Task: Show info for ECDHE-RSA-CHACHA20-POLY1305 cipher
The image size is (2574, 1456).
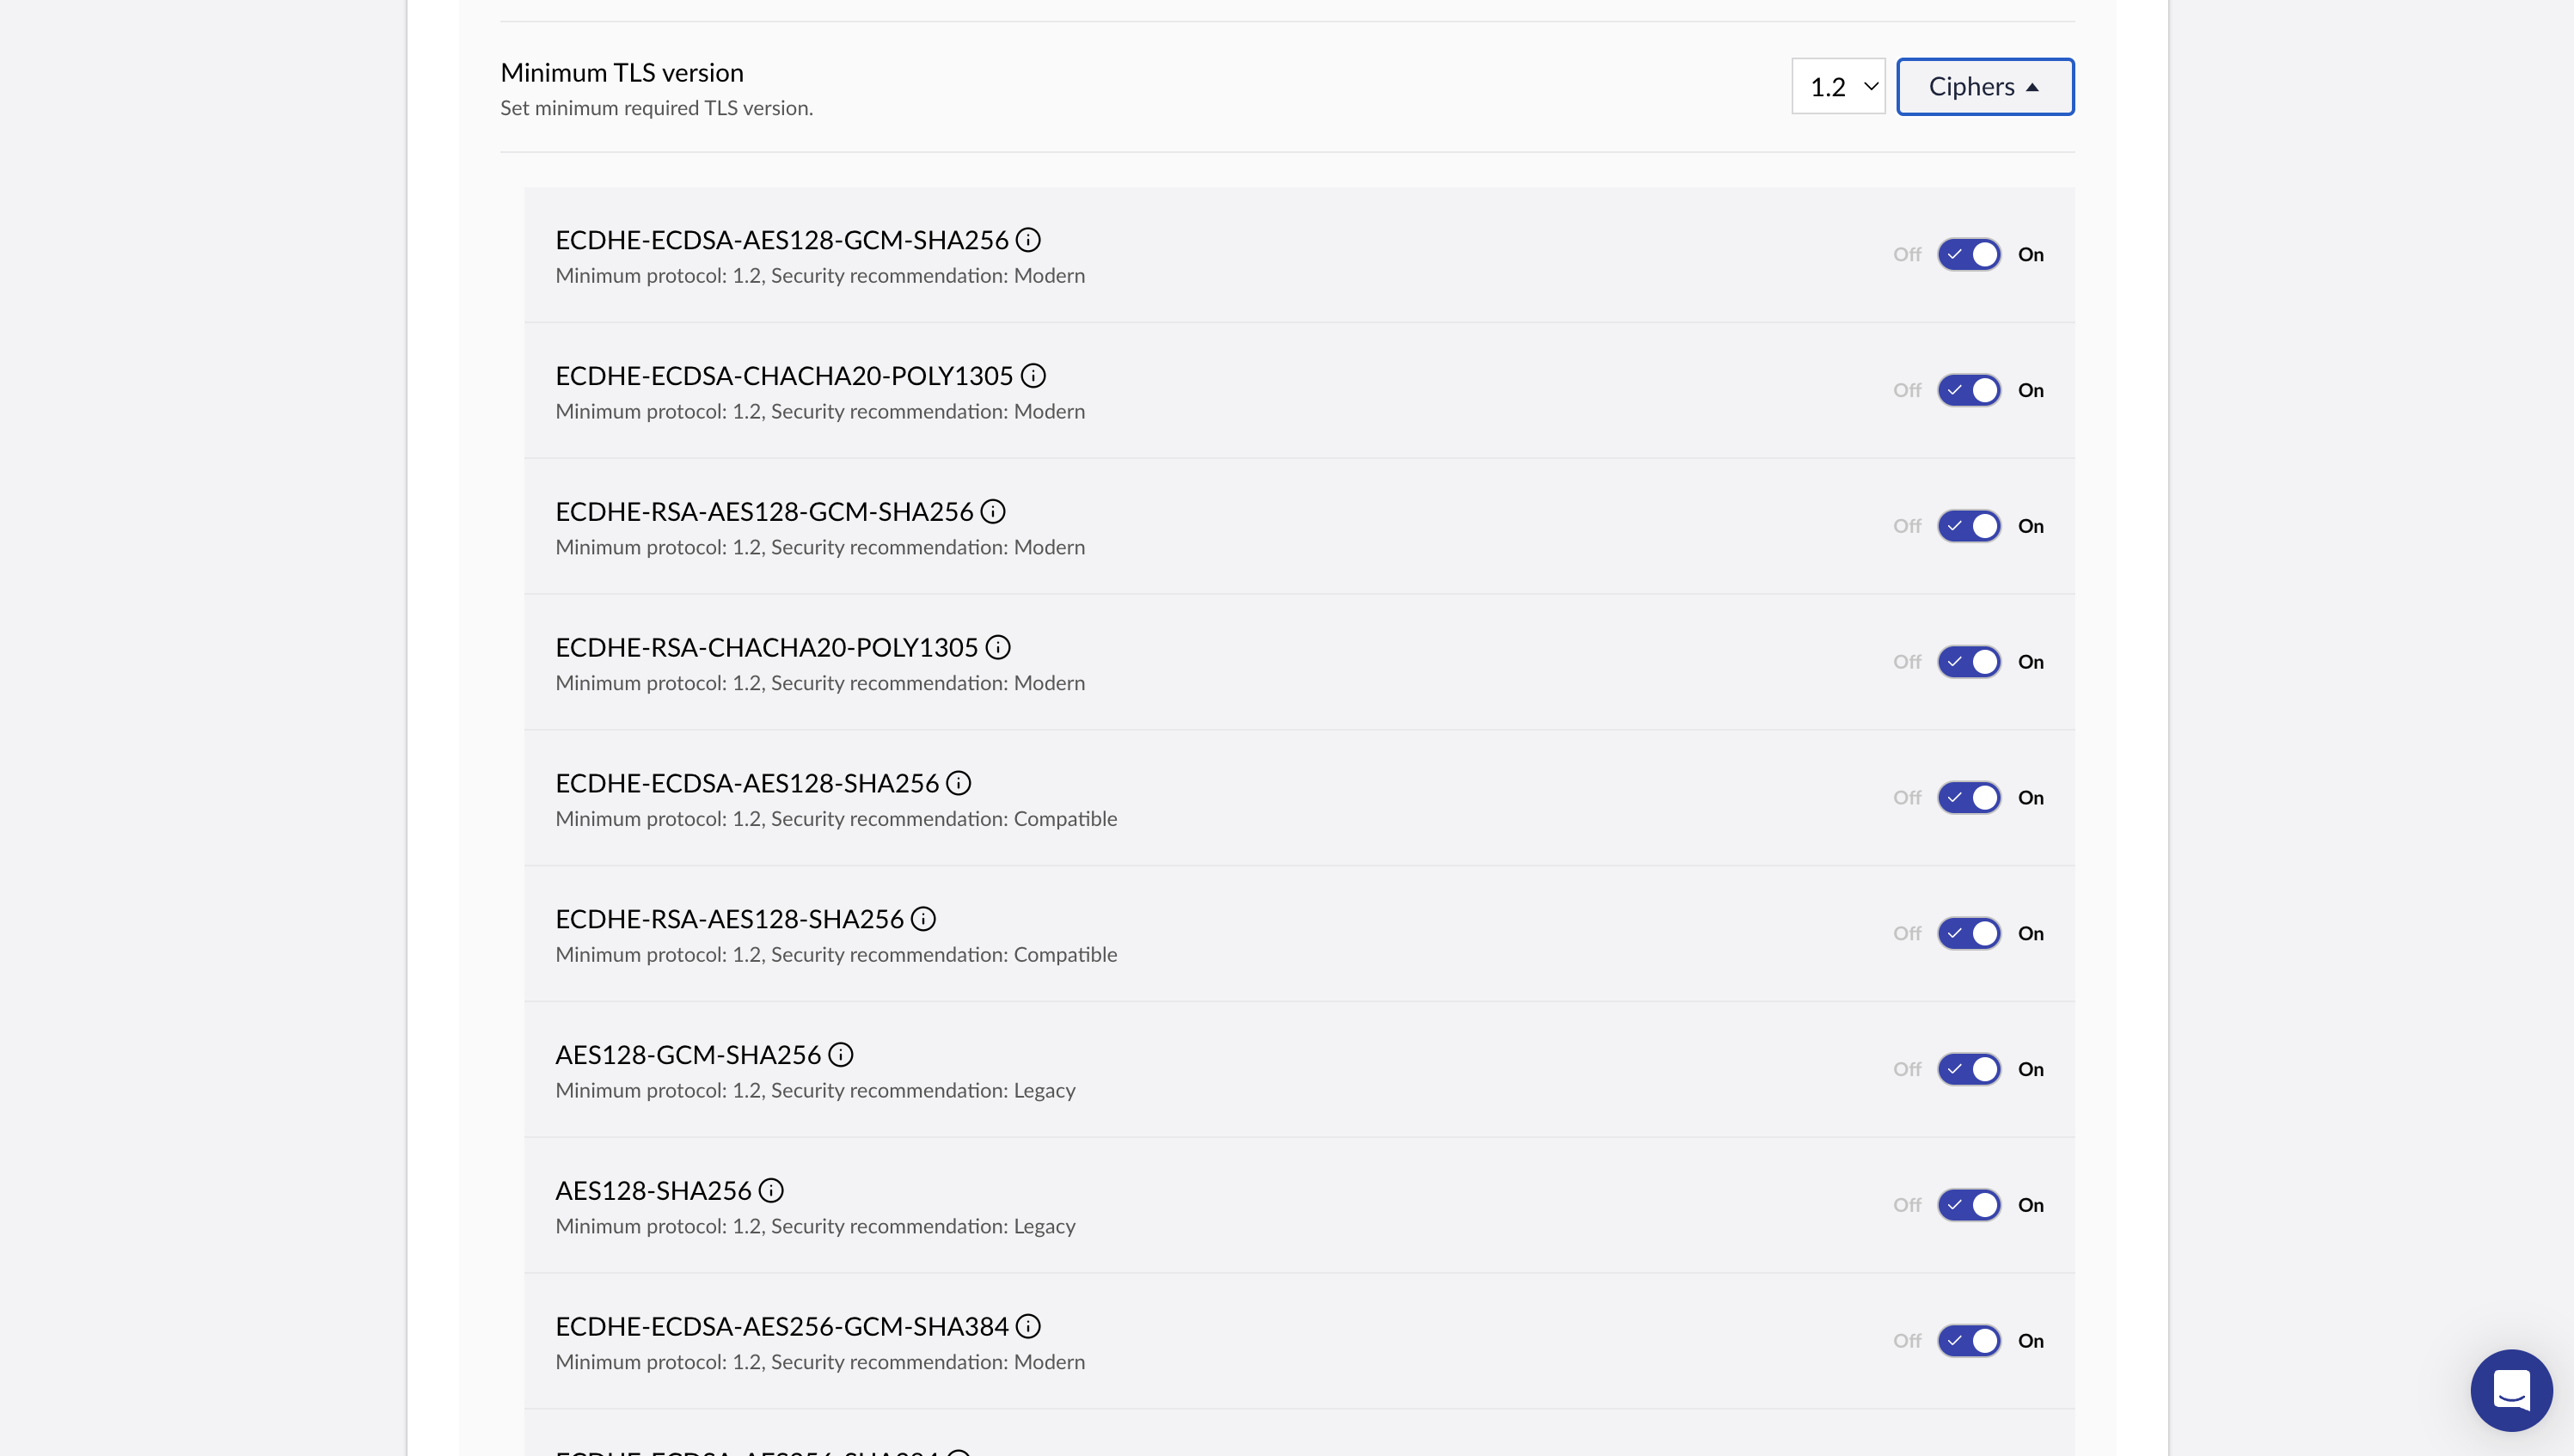Action: (998, 647)
